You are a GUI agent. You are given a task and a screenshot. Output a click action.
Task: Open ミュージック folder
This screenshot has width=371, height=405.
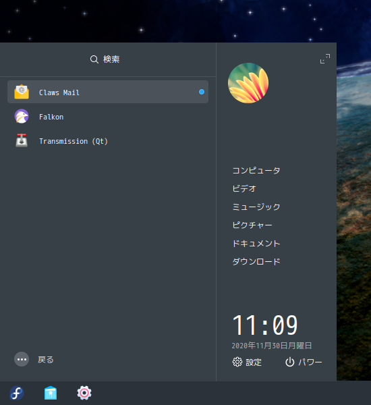256,207
